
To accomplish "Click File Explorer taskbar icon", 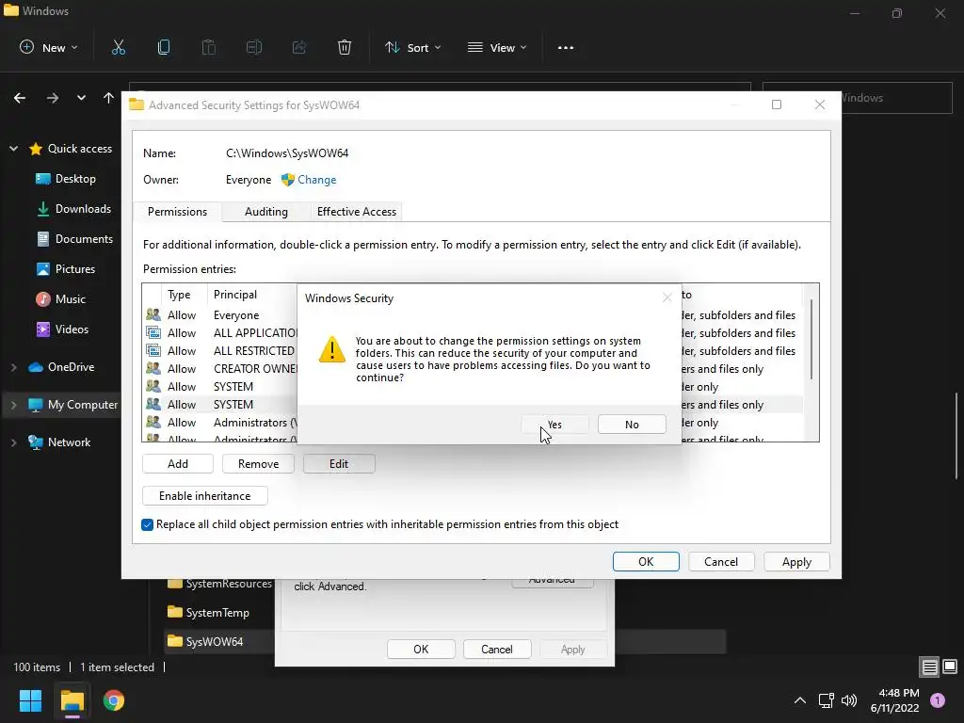I will coord(72,700).
